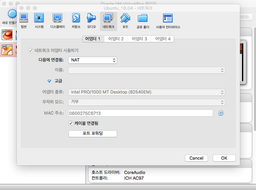This screenshot has width=256, height=190.
Task: Toggle 케이블 연결됨 checkbox
Action: pyautogui.click(x=71, y=123)
